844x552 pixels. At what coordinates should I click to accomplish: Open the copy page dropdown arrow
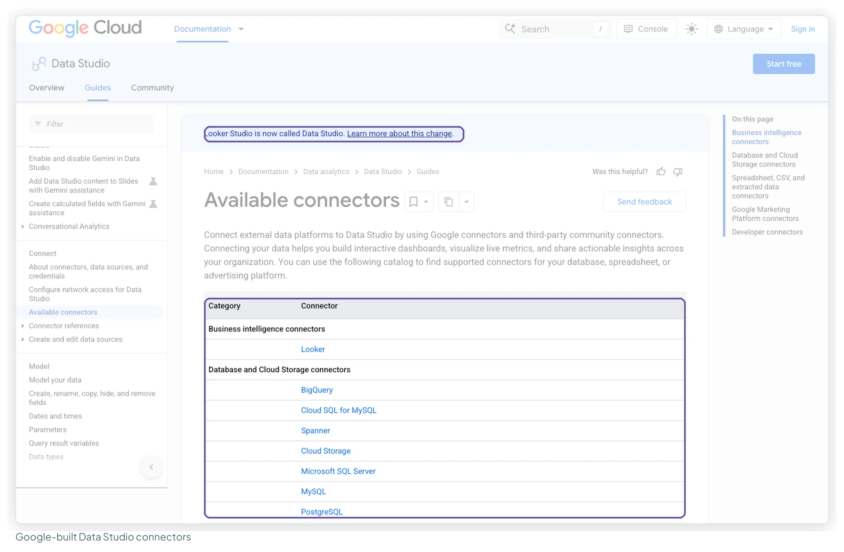pos(467,202)
